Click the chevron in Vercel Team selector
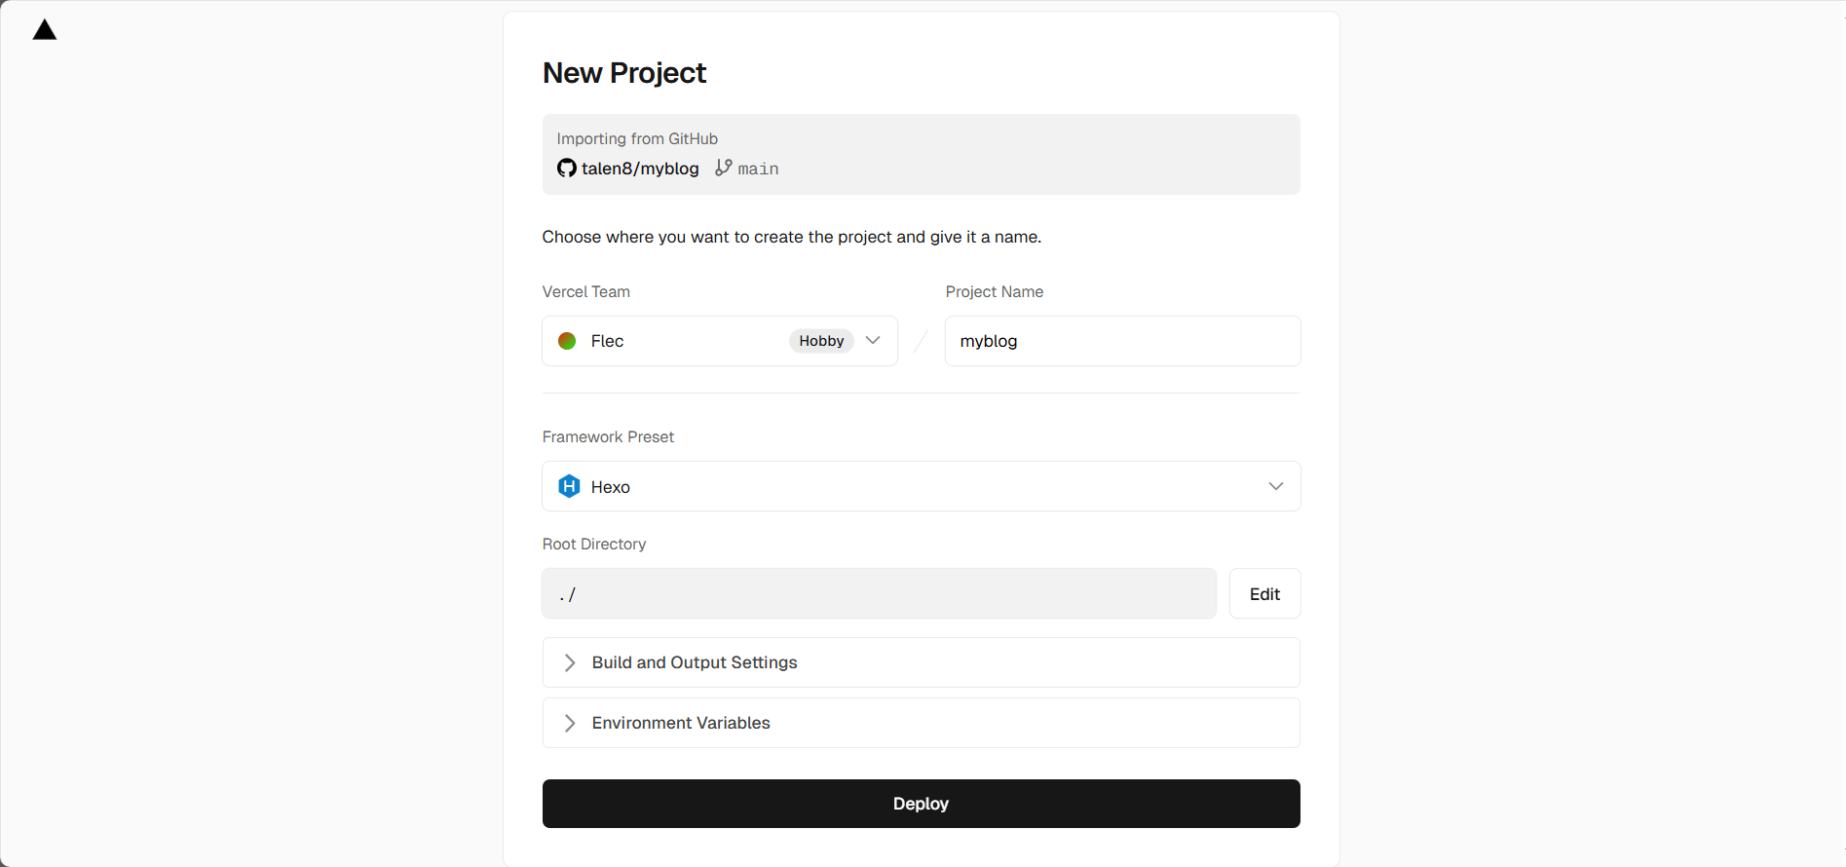 coord(873,340)
